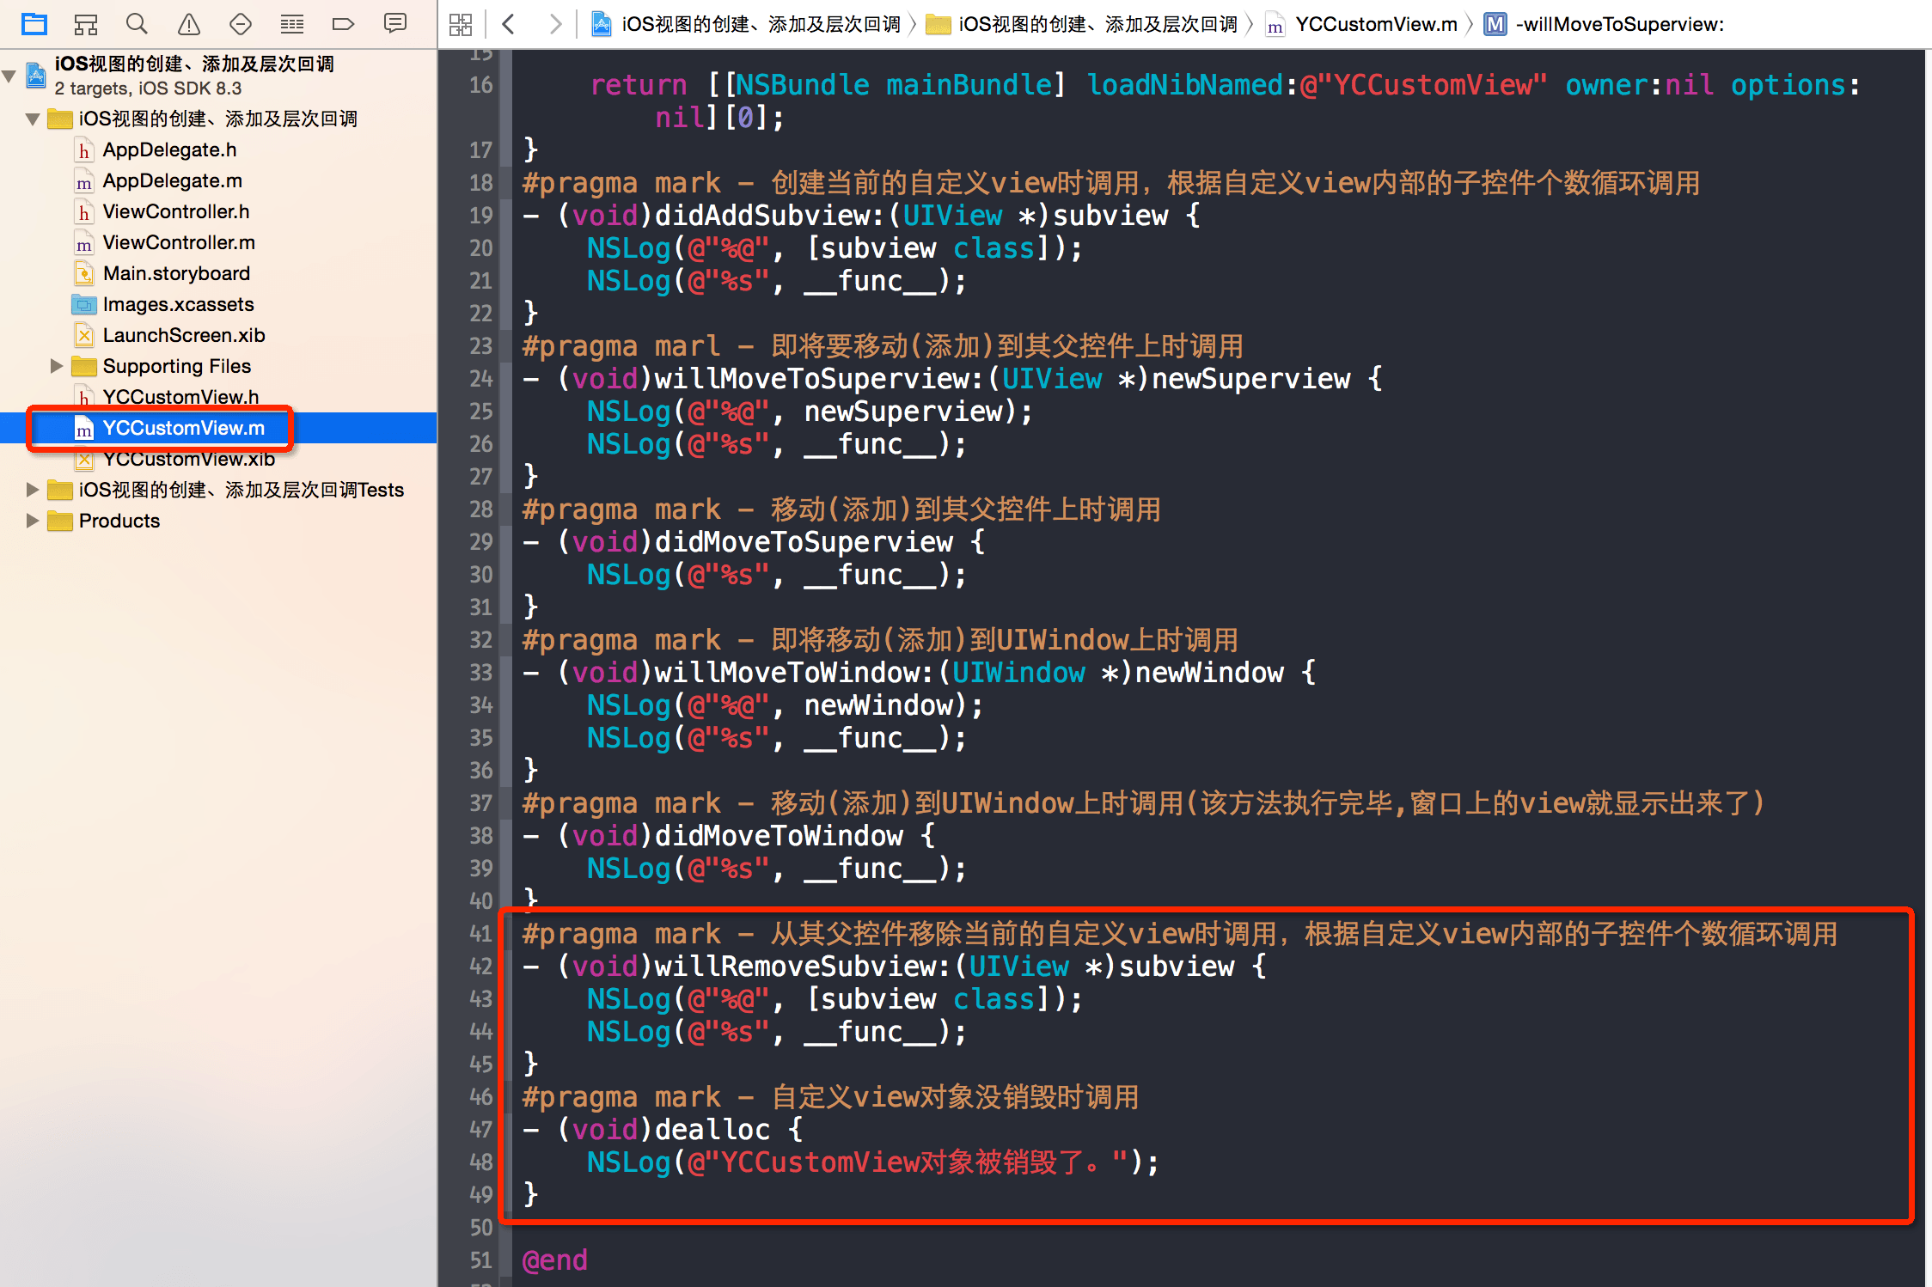
Task: Open the Breakpoint navigator icon
Action: [343, 23]
